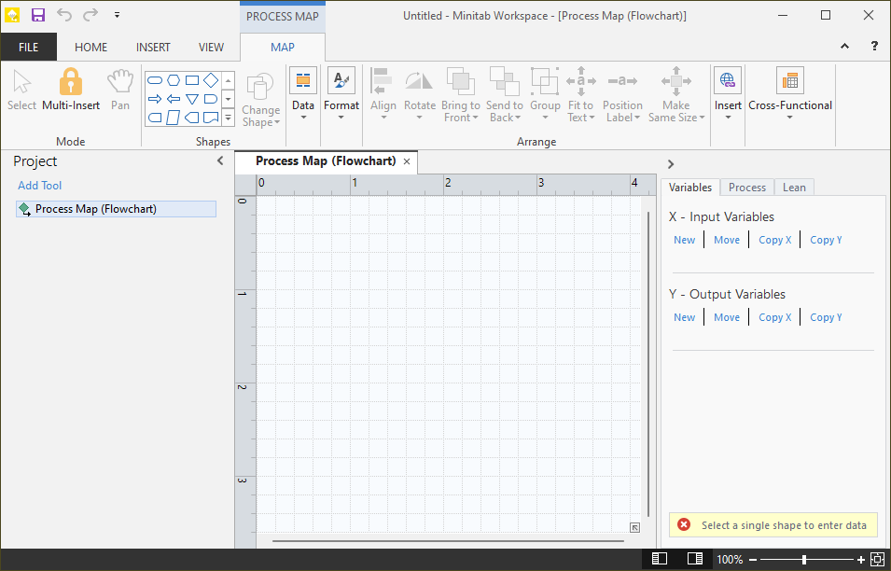Click New under X - Input Variables
This screenshot has height=571, width=891.
click(684, 239)
